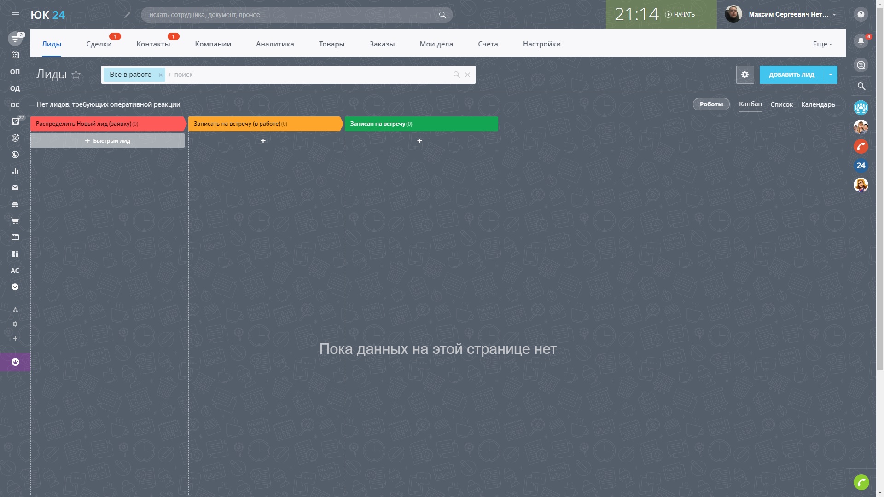Click the red telephony phone icon
884x497 pixels.
tap(861, 146)
